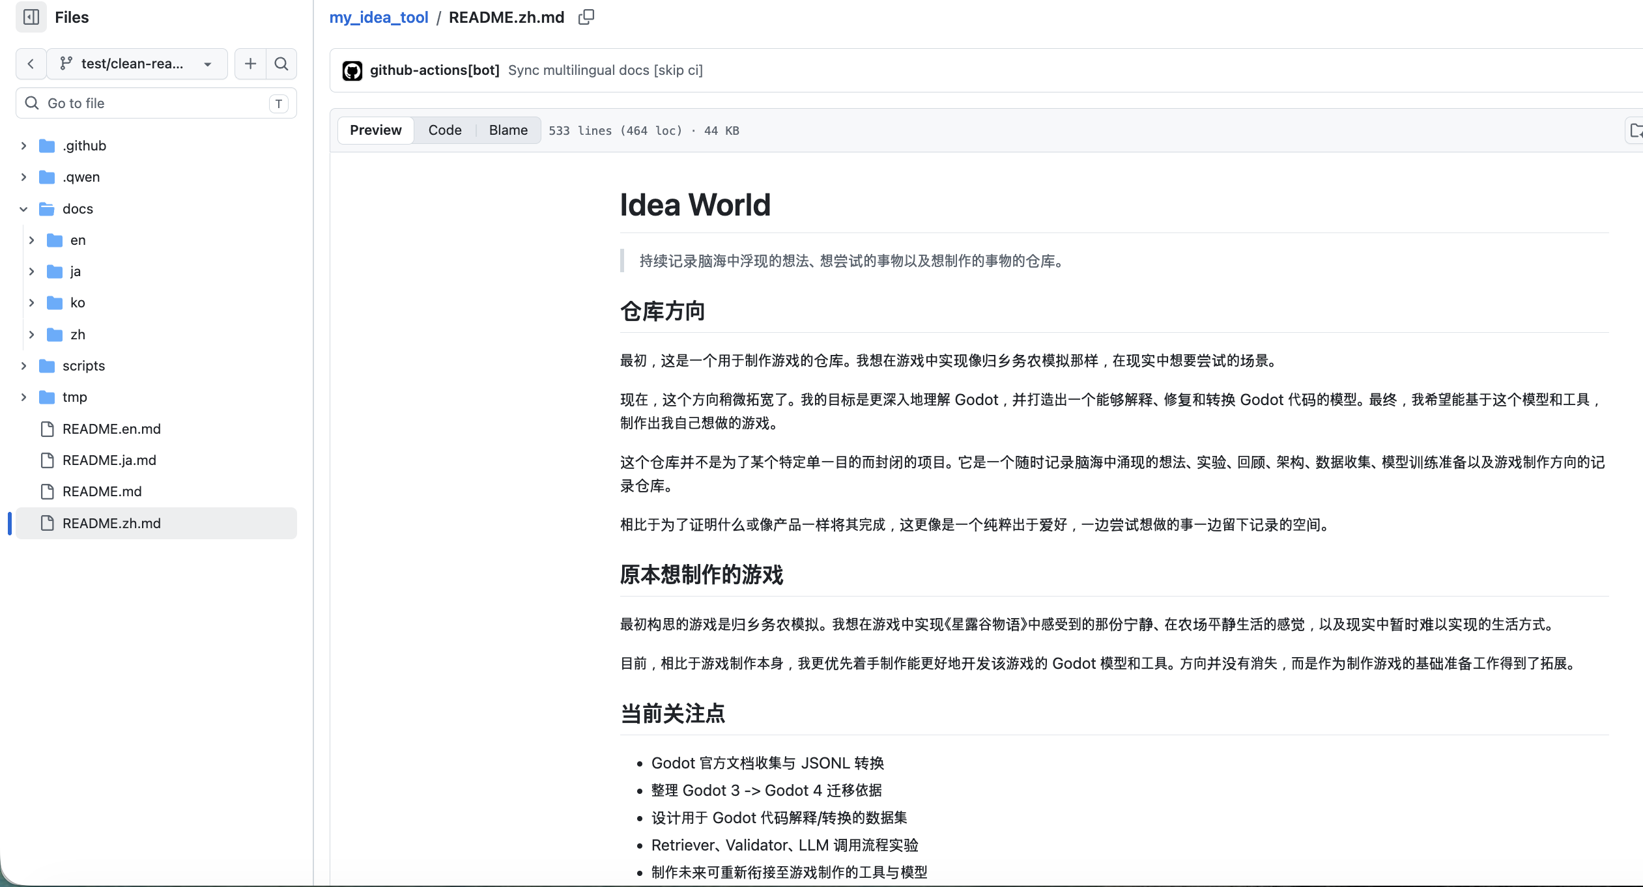1643x887 pixels.
Task: Click the branch icon in branch selector
Action: tap(66, 64)
